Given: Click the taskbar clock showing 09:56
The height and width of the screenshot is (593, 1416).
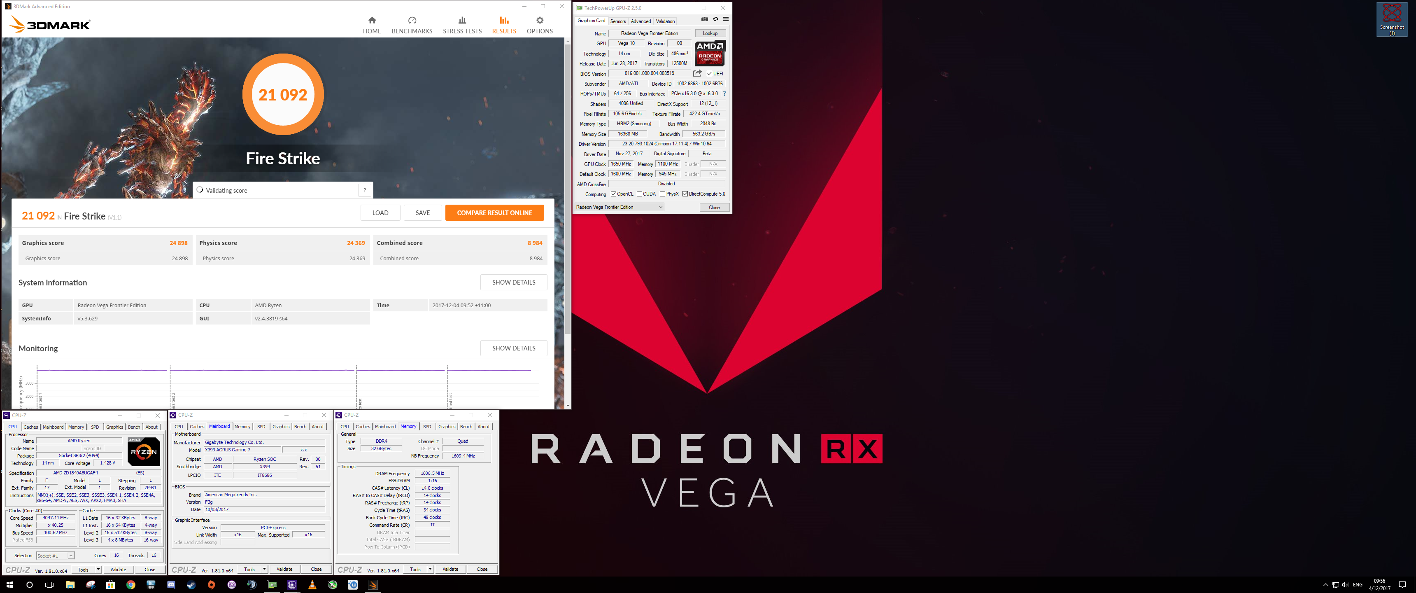Looking at the screenshot, I should pyautogui.click(x=1379, y=585).
